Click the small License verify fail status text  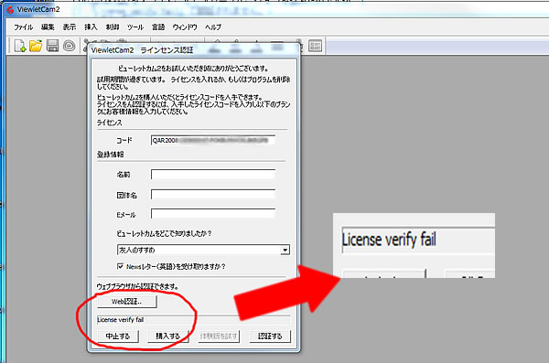click(121, 320)
